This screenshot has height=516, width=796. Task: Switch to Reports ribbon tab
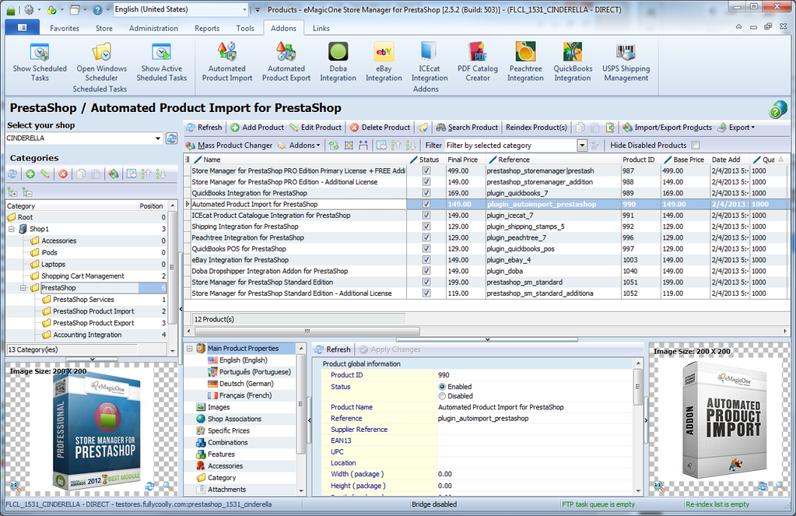coord(207,29)
